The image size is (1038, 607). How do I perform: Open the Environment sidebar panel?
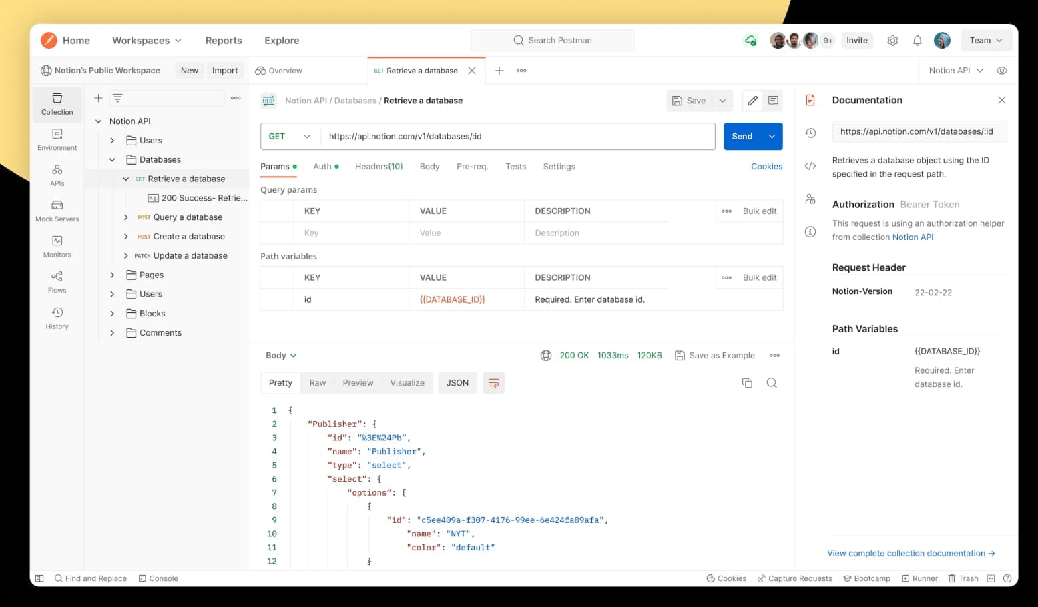pos(57,140)
